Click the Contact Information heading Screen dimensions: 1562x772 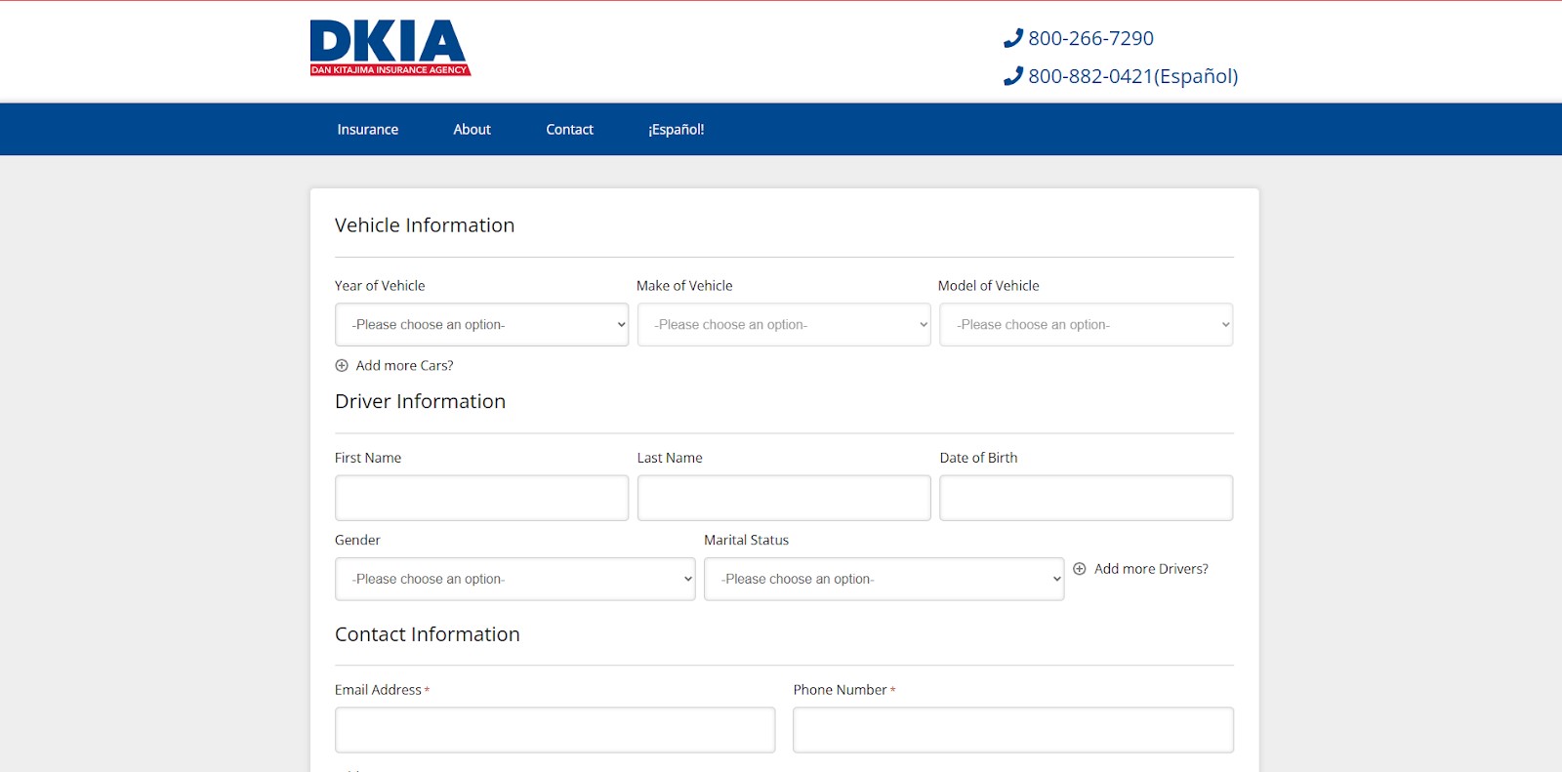427,634
